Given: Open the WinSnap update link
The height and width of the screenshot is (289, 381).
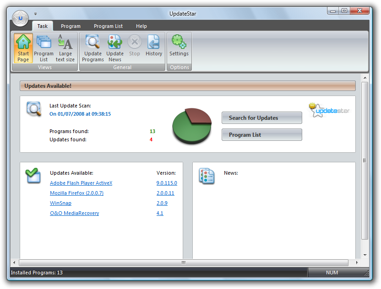Looking at the screenshot, I should point(61,203).
